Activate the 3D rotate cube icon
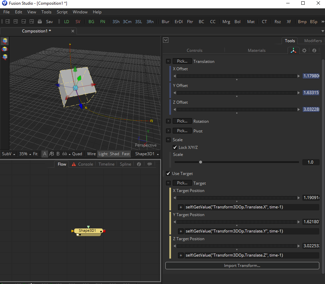325x284 pixels. click(5, 49)
